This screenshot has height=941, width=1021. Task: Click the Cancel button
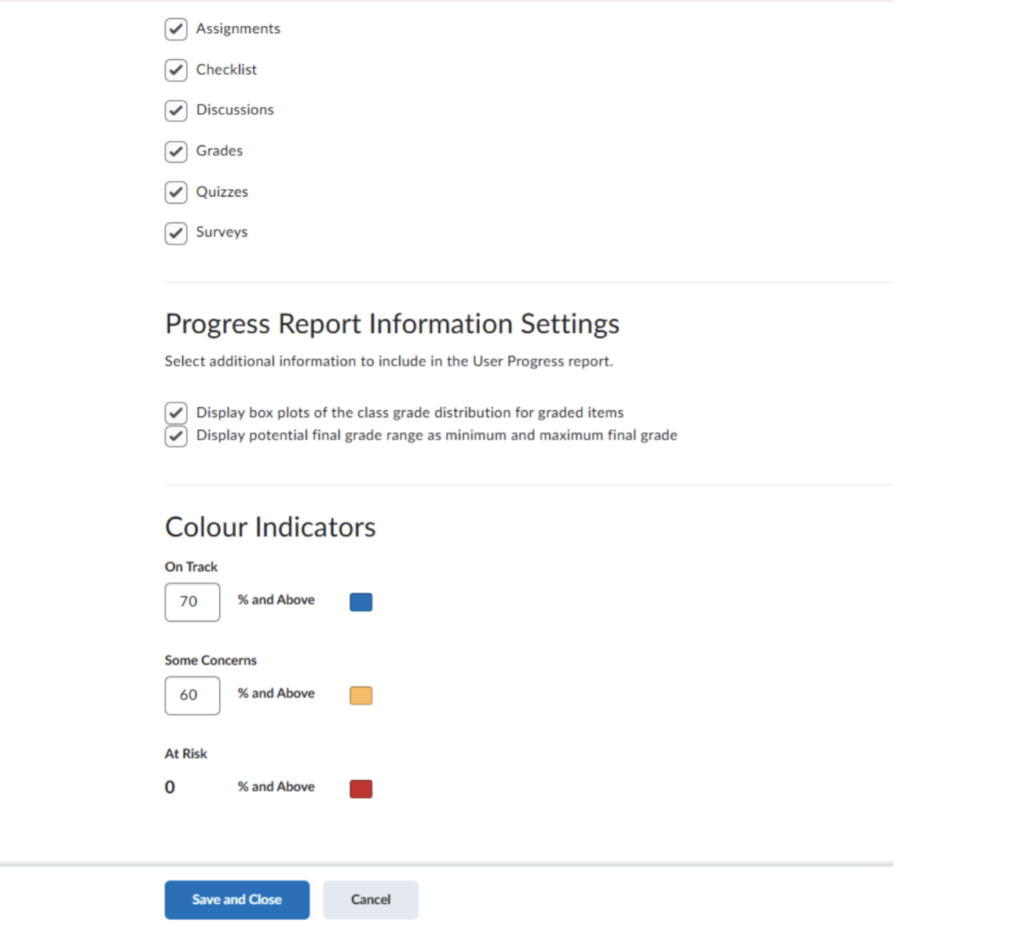pyautogui.click(x=370, y=899)
